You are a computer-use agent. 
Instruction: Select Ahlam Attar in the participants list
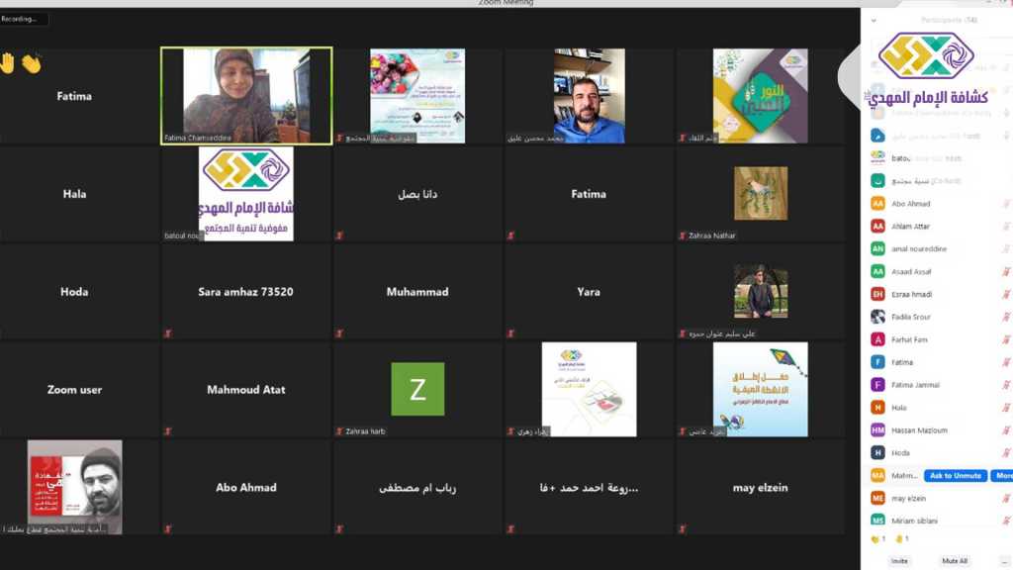click(908, 227)
